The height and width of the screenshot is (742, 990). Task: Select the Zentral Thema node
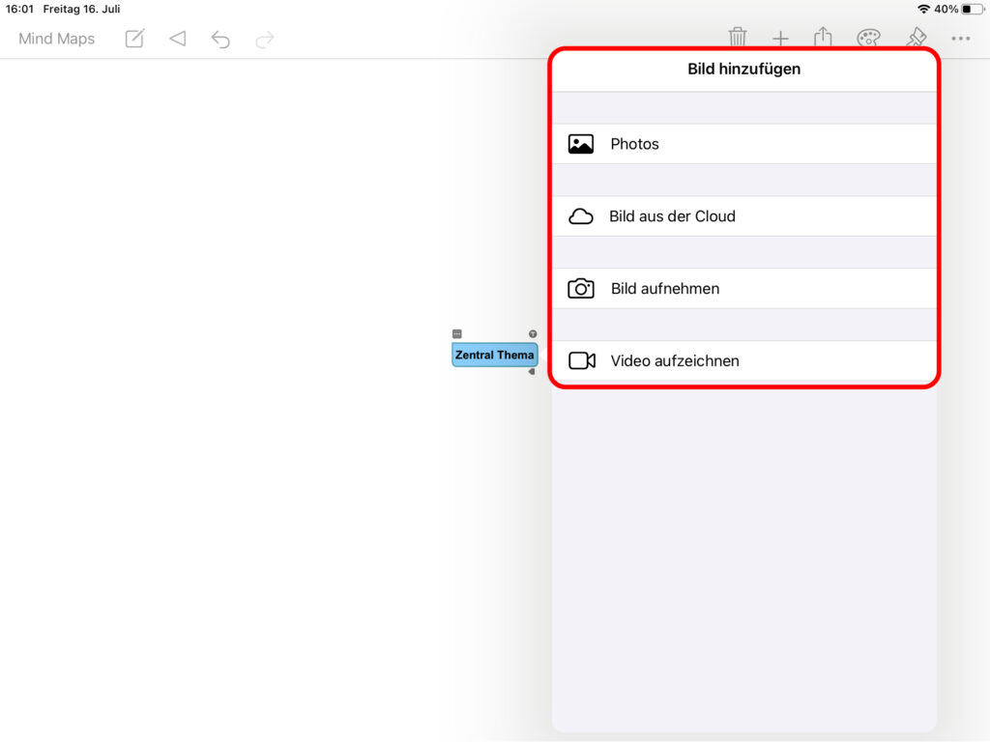(494, 355)
